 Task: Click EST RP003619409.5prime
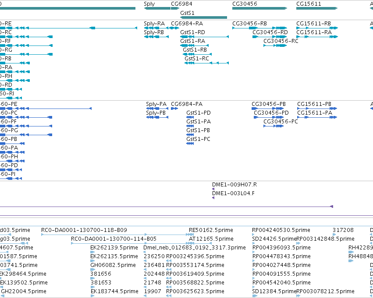(195, 274)
